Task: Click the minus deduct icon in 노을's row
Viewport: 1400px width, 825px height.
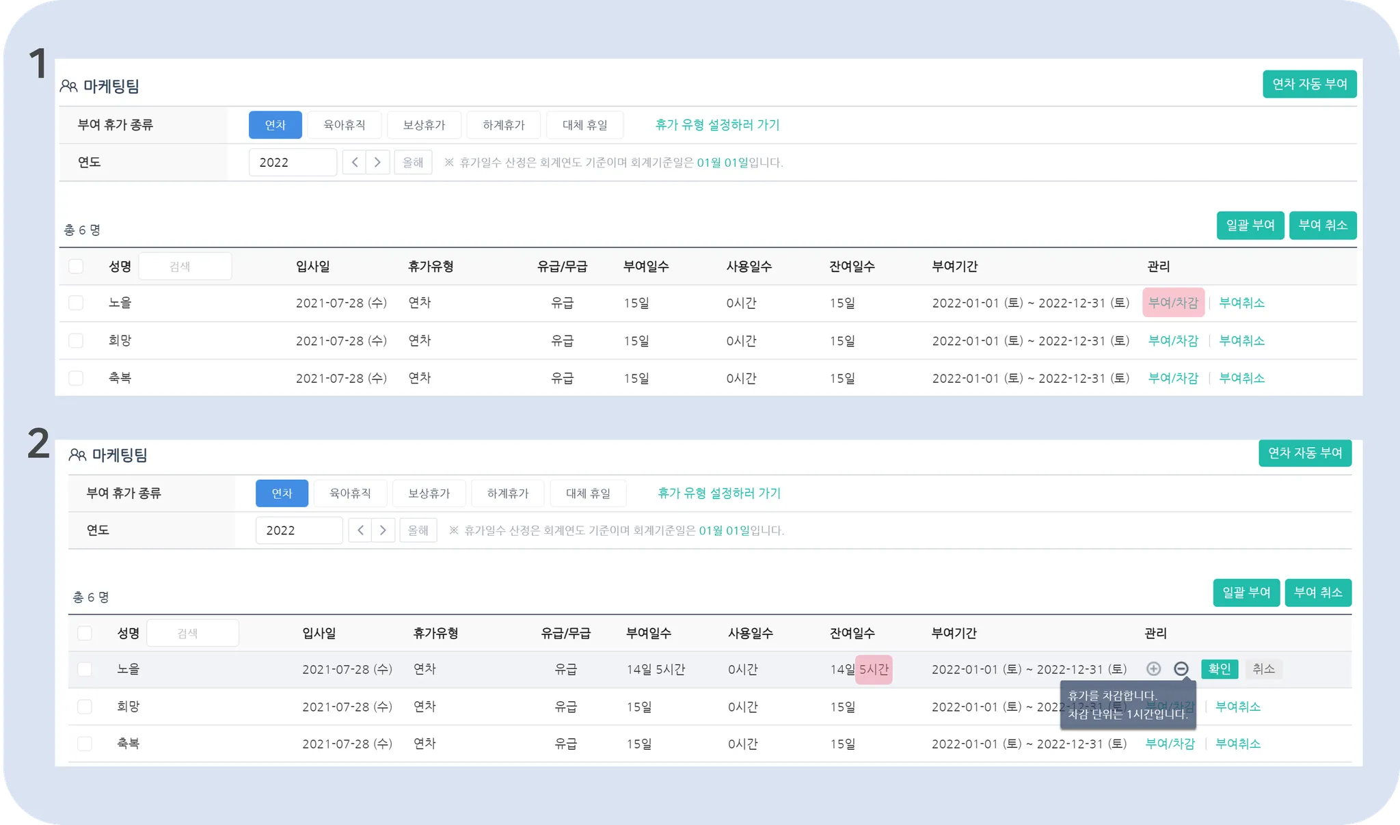Action: [x=1181, y=668]
